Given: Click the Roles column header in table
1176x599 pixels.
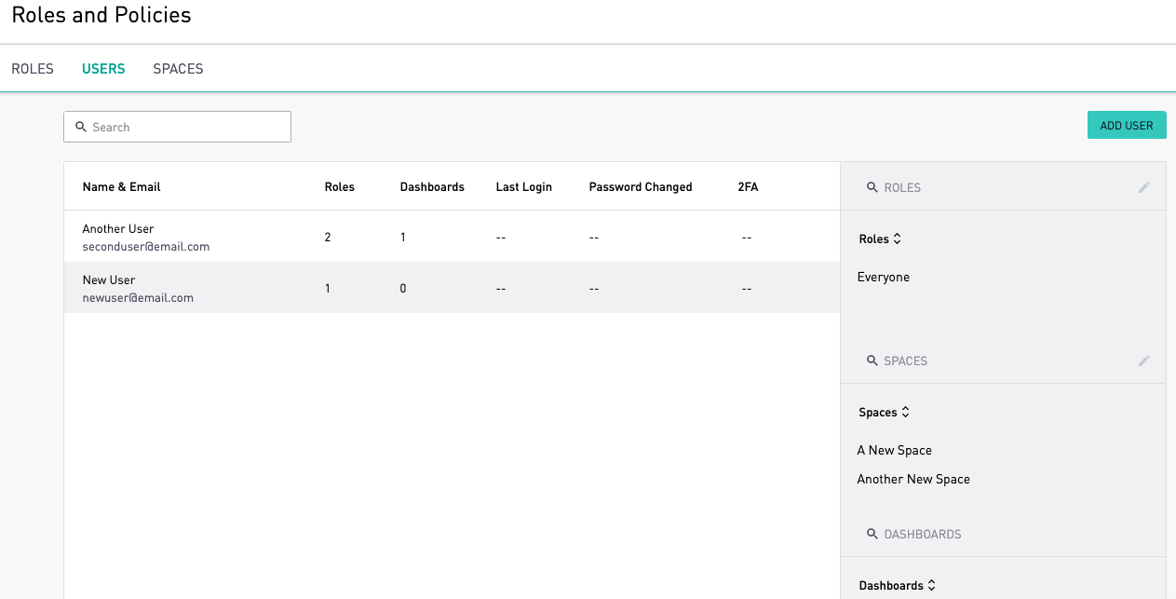Looking at the screenshot, I should tap(340, 187).
